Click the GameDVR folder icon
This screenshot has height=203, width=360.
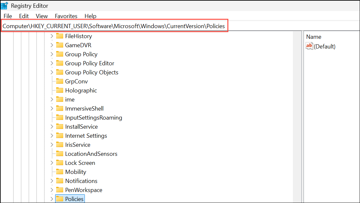[60, 45]
